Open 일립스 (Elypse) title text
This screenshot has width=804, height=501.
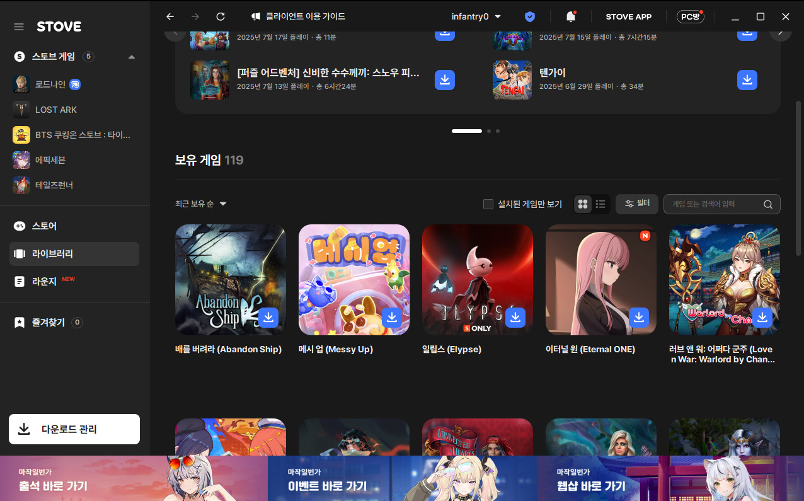point(452,349)
